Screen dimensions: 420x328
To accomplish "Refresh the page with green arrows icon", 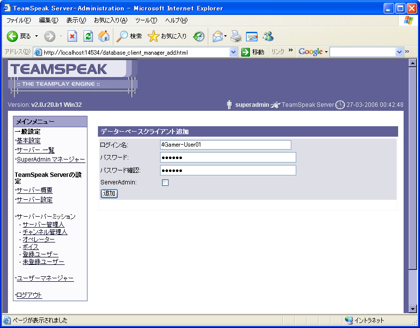I will pos(88,36).
